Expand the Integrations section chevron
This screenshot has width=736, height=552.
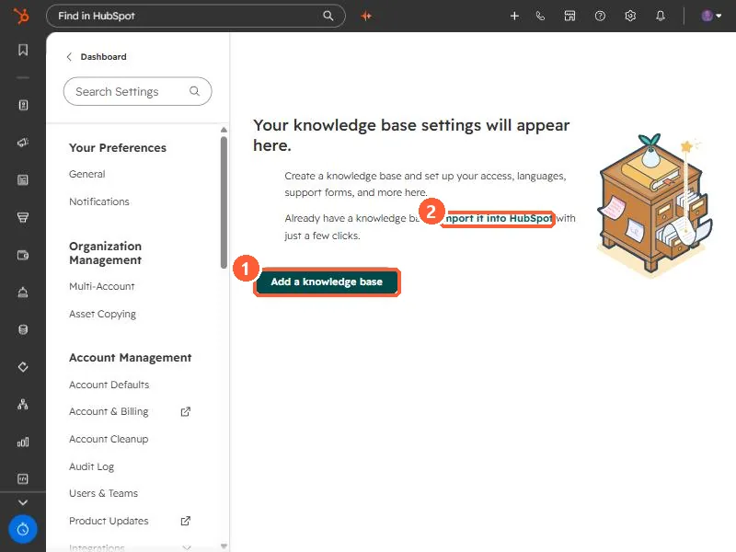pyautogui.click(x=187, y=546)
